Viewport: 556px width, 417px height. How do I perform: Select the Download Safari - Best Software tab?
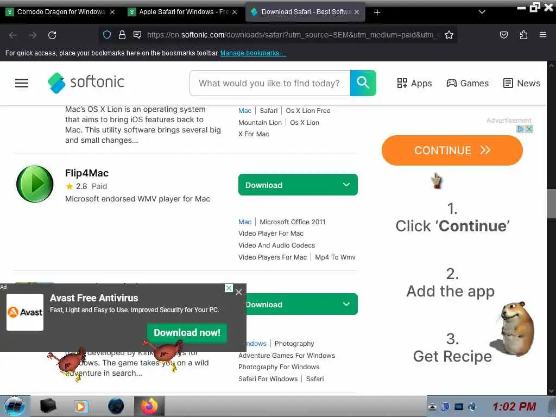305,12
